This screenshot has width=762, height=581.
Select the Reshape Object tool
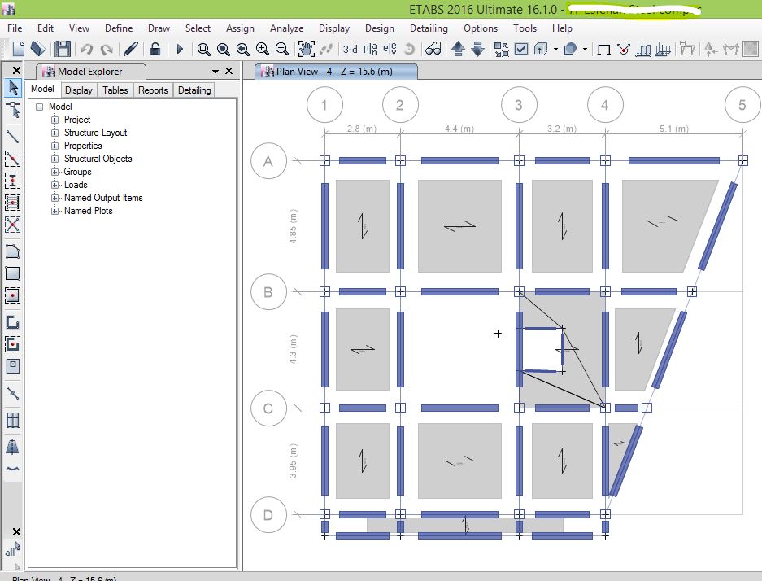click(x=13, y=111)
